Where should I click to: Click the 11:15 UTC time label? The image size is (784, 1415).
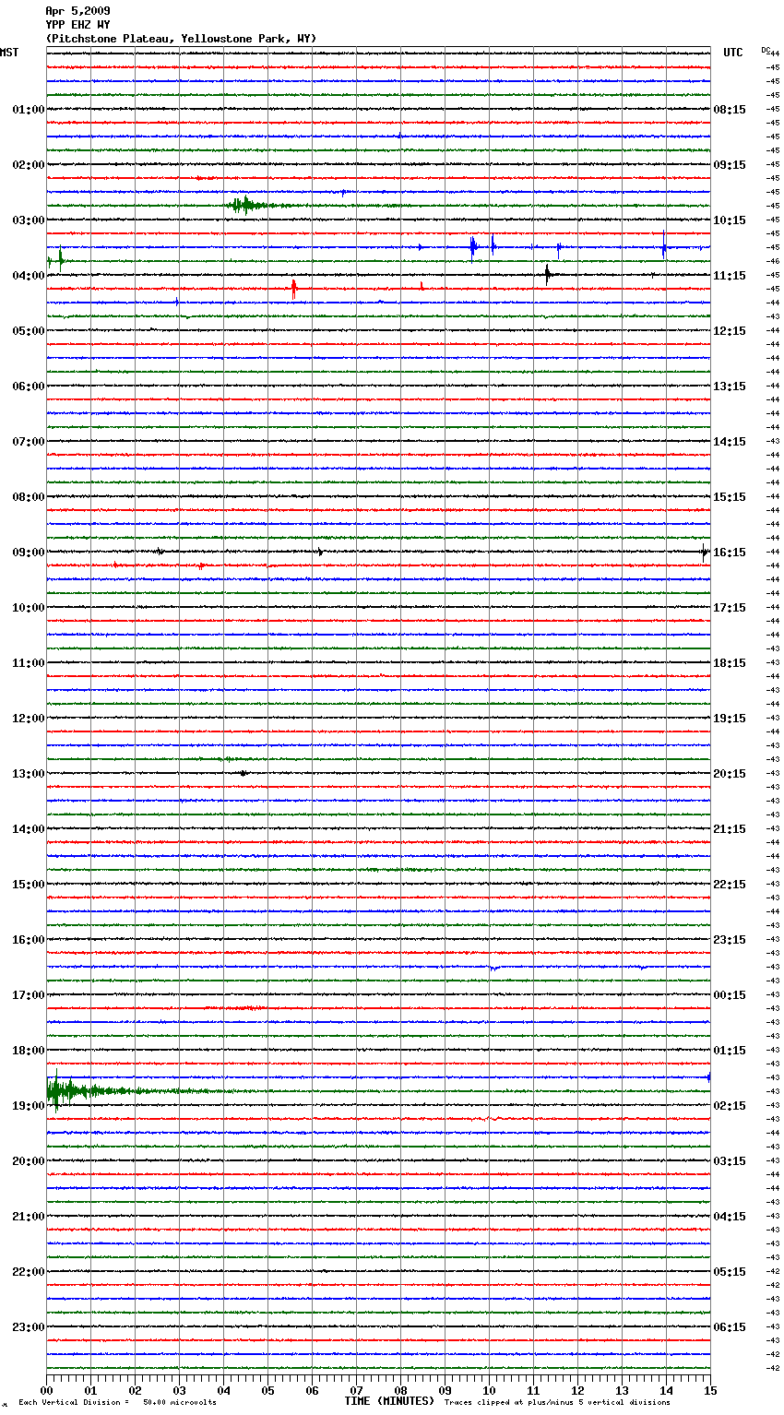click(730, 276)
